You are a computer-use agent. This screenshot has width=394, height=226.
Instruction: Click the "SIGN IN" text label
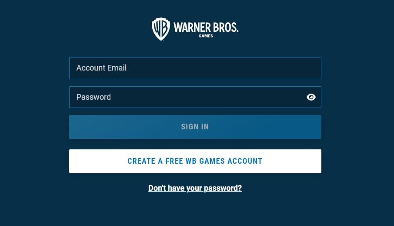pyautogui.click(x=195, y=127)
